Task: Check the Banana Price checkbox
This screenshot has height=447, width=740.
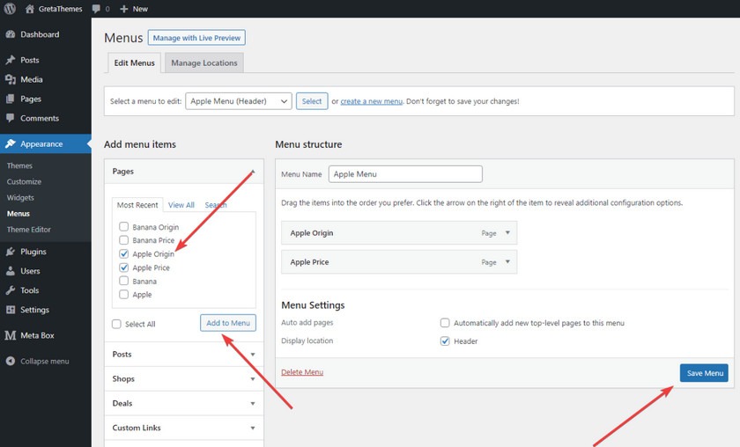Action: pos(123,240)
